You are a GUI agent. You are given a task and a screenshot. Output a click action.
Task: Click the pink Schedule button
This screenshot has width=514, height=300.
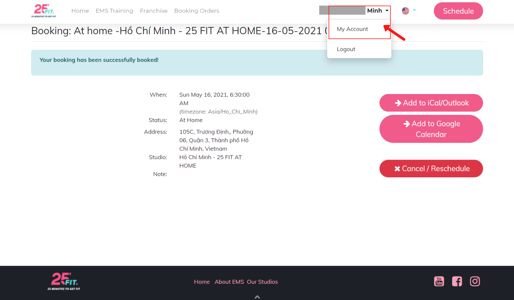pos(458,11)
